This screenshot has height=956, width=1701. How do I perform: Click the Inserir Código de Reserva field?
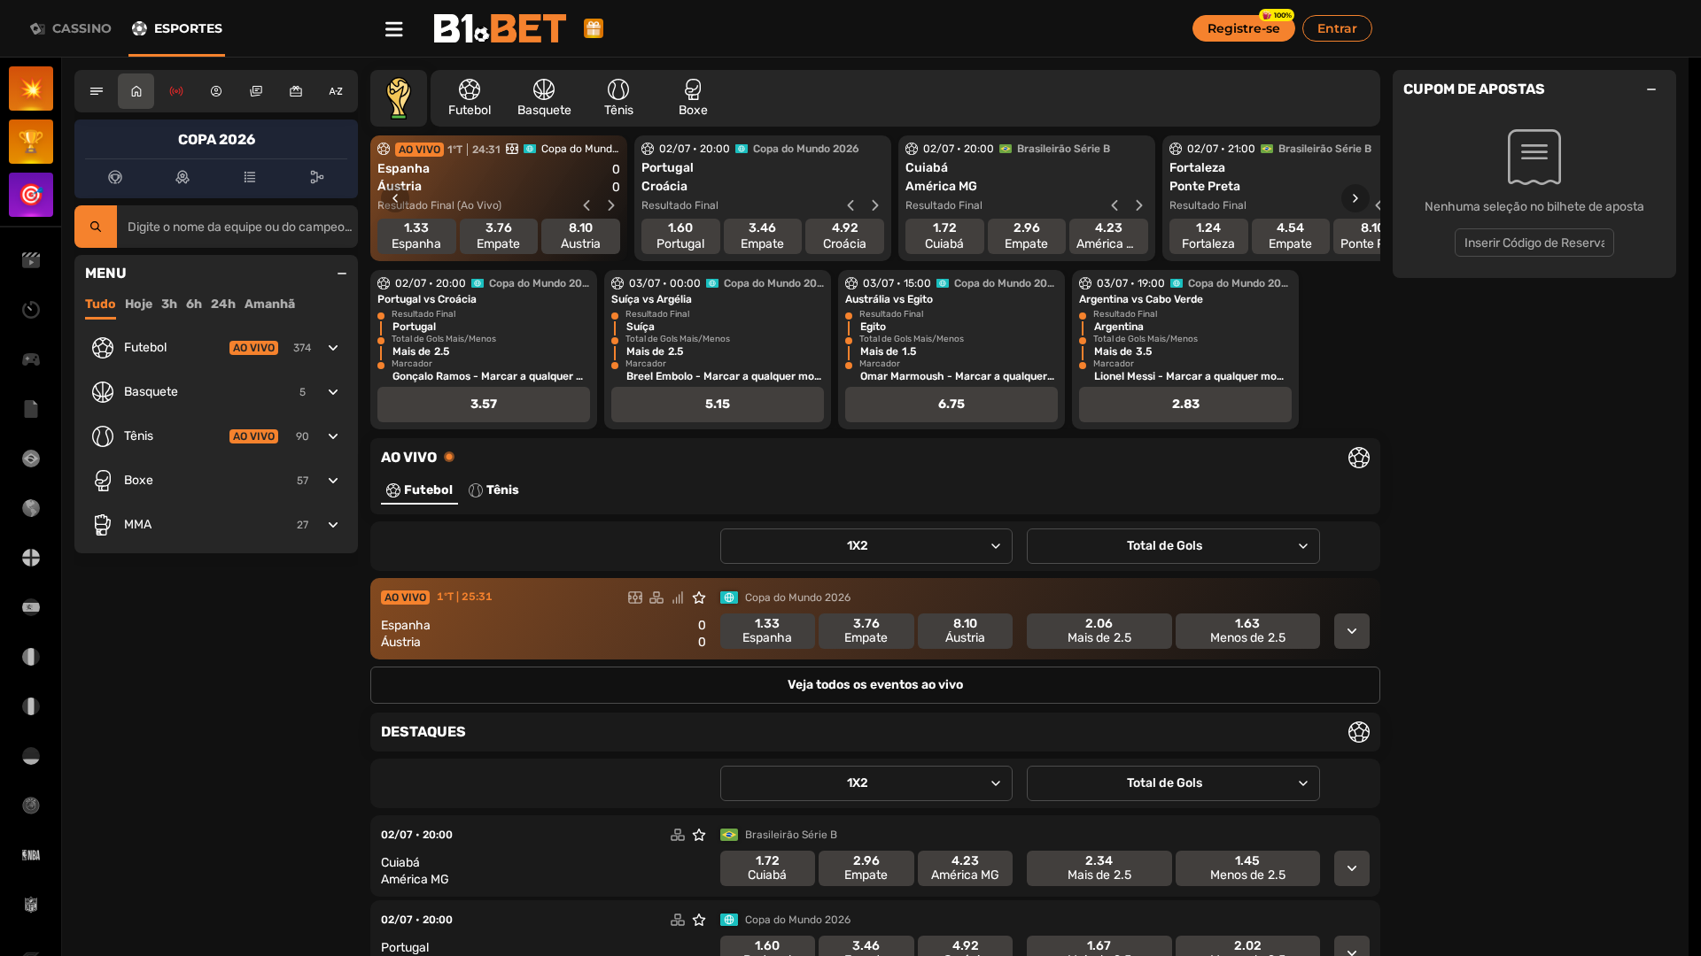pos(1534,243)
